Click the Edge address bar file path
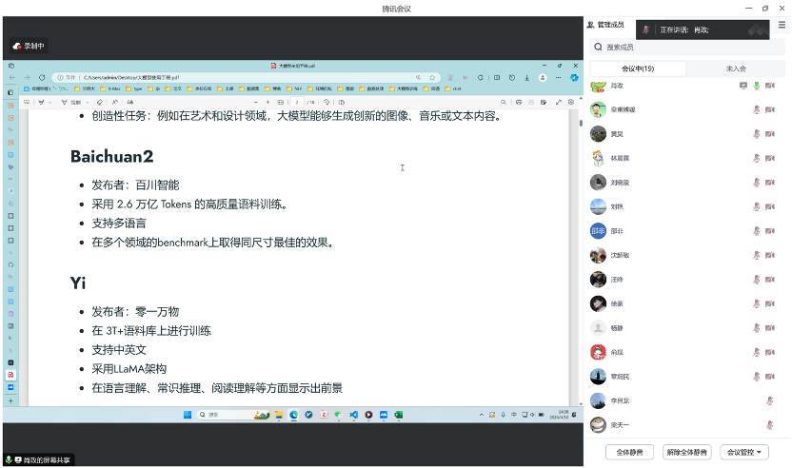This screenshot has height=468, width=792. (131, 77)
